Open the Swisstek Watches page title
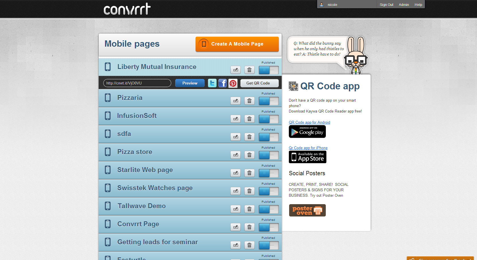Viewport: 477px width, 260px height. pyautogui.click(x=155, y=188)
